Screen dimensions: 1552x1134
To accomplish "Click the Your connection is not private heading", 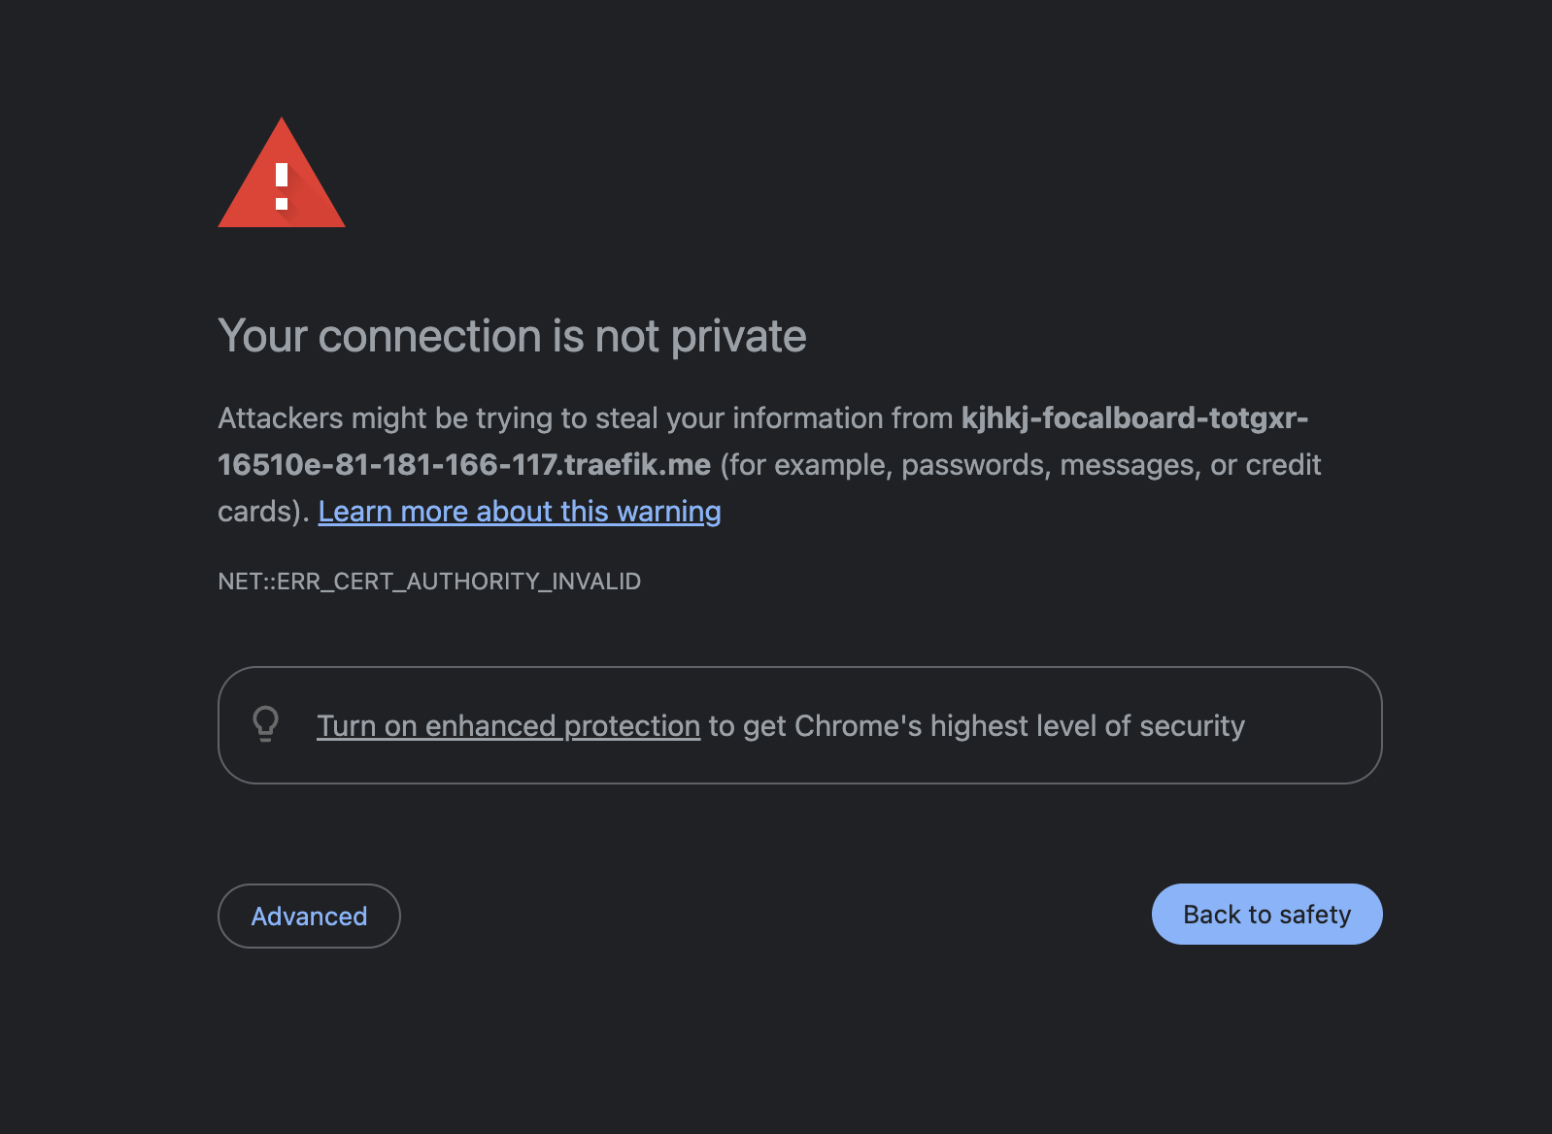I will pos(512,337).
